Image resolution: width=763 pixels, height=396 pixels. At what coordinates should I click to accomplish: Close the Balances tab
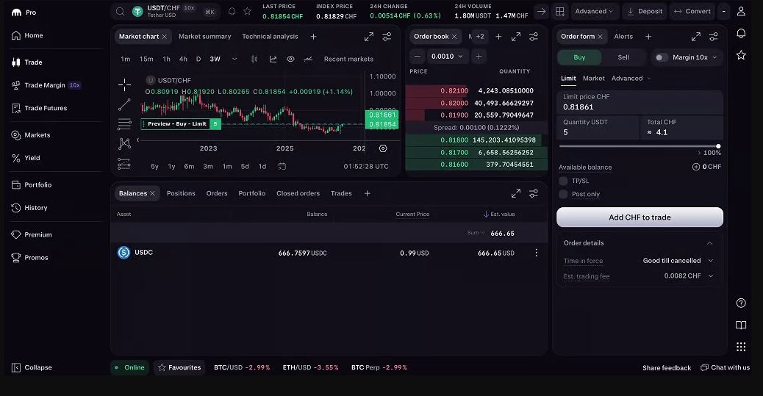[x=152, y=194]
